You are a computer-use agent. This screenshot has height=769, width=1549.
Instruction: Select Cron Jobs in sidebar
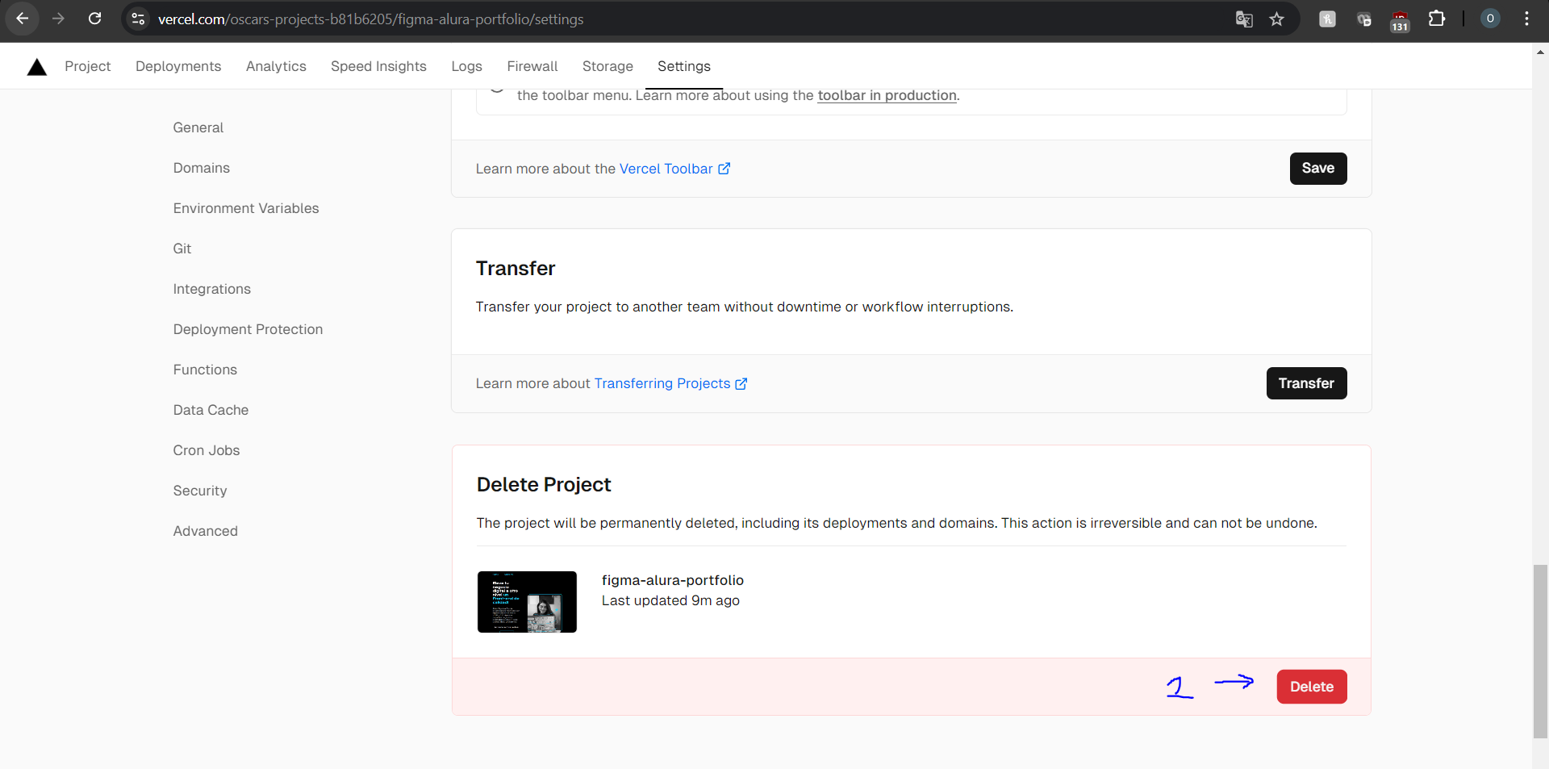coord(207,450)
